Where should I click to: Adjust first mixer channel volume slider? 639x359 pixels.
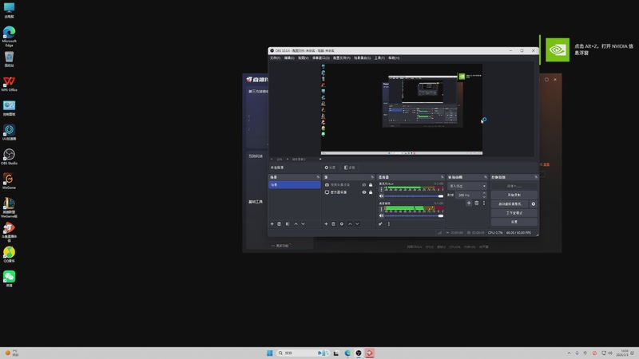click(x=414, y=196)
